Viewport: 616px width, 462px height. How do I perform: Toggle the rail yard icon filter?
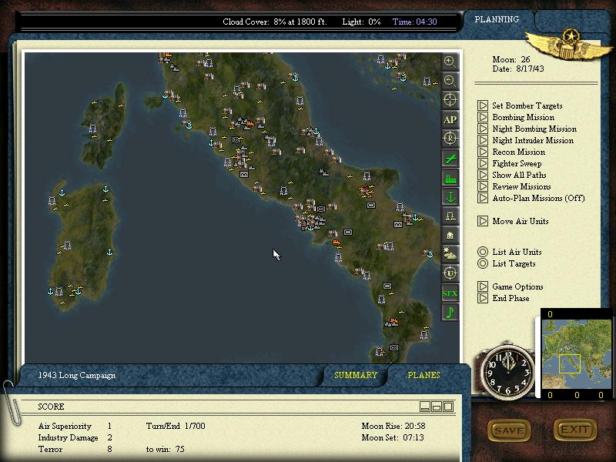pyautogui.click(x=450, y=216)
